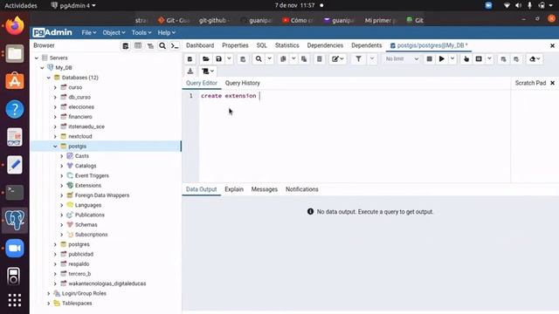
Task: Open the PSQL terminal icon in Browser header
Action: pyautogui.click(x=175, y=46)
